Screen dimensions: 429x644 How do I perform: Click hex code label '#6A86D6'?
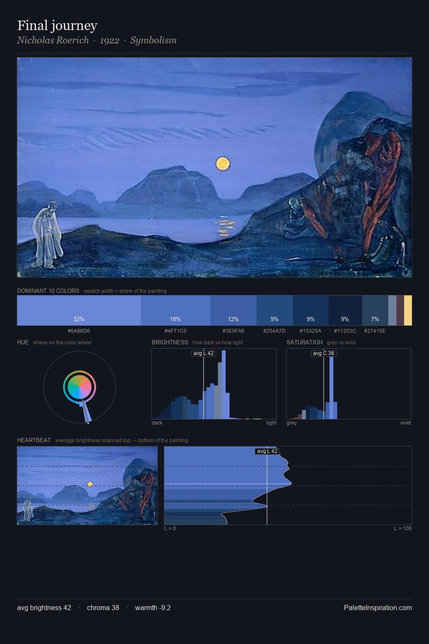click(79, 331)
